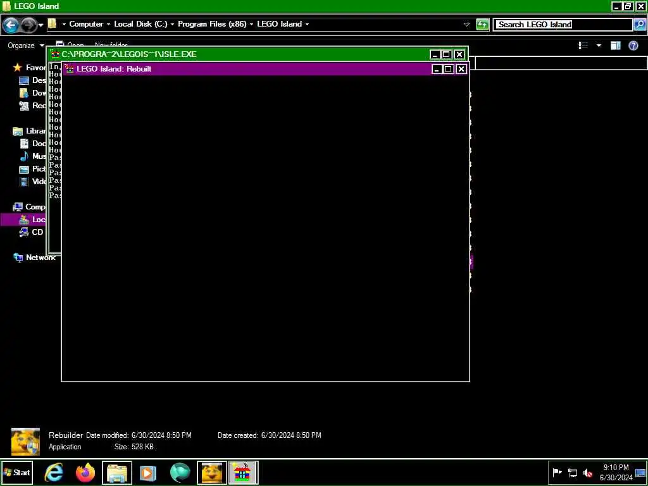Click the teal globe taskbar icon

click(x=180, y=473)
